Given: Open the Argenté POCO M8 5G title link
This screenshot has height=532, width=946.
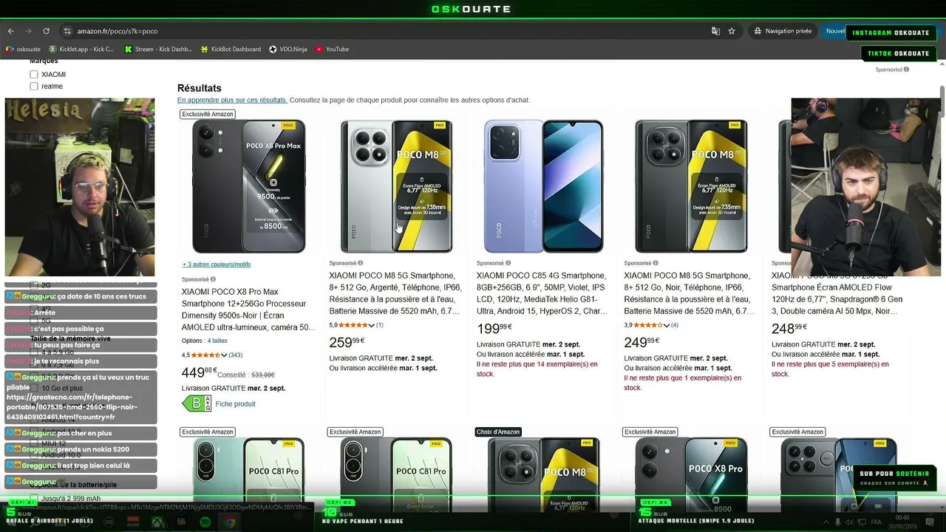Looking at the screenshot, I should [x=395, y=293].
